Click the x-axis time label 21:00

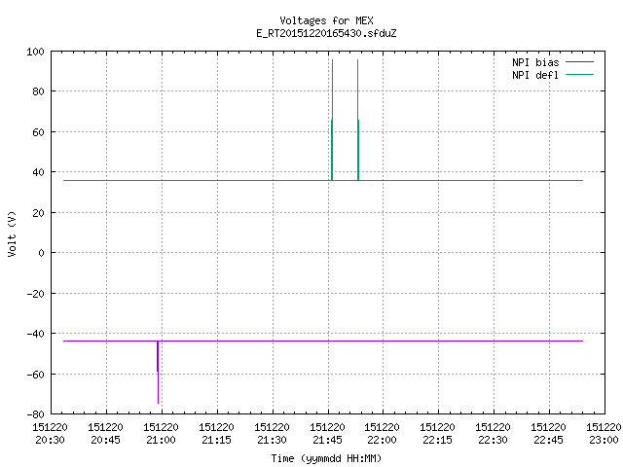click(161, 440)
